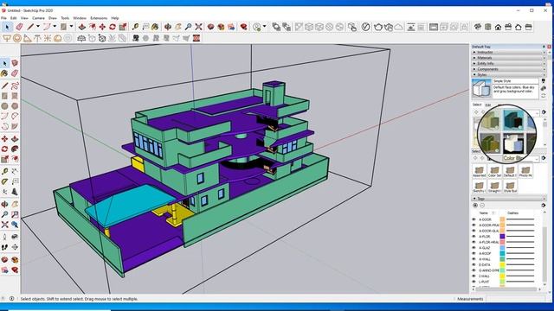Click the Simple Style name field
This screenshot has height=311, width=554.
pyautogui.click(x=516, y=81)
